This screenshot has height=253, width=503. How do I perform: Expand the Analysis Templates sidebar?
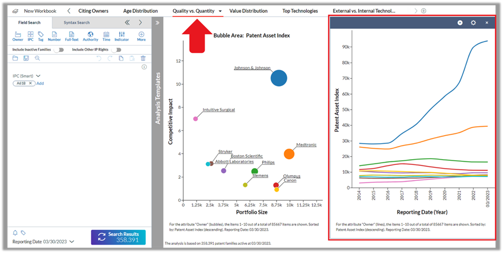(x=157, y=23)
